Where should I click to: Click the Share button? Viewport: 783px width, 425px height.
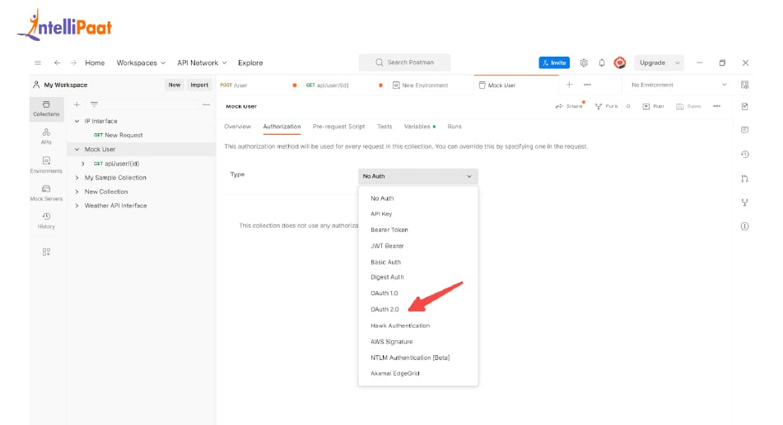pos(569,106)
